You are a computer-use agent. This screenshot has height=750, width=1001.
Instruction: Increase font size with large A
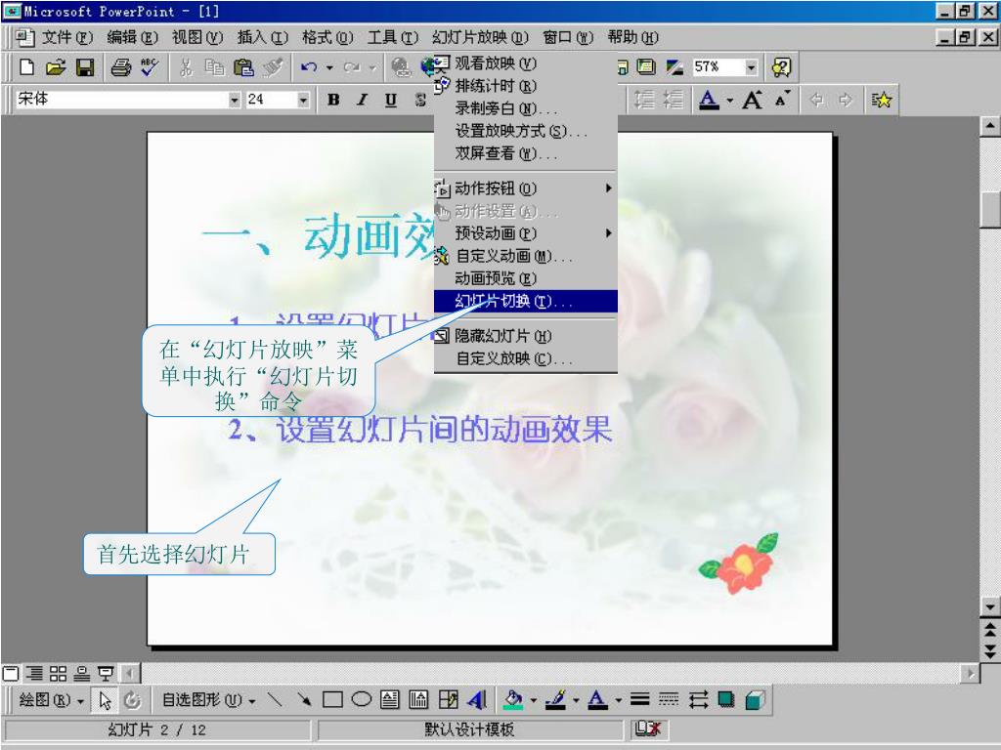tap(753, 100)
